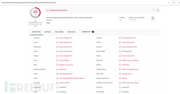Click the Sangfor Engine Zero alert icon
The image size is (180, 94).
120,78
